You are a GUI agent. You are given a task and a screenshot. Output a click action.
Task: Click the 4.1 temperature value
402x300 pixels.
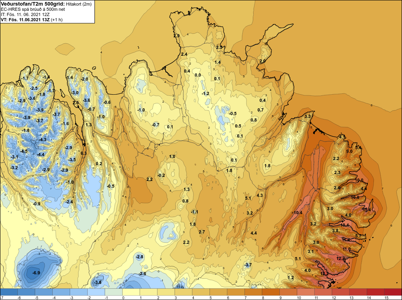342,137
